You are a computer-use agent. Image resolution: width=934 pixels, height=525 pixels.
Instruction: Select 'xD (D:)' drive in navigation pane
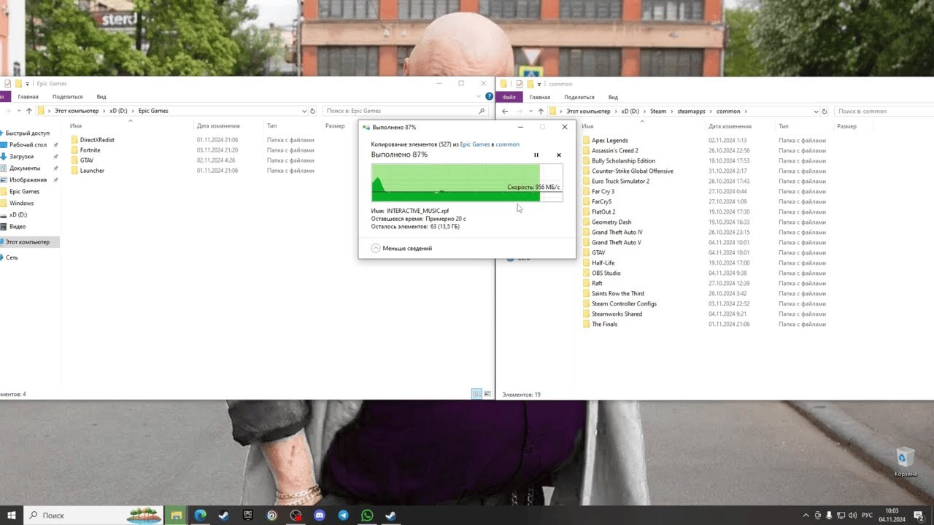tap(18, 215)
